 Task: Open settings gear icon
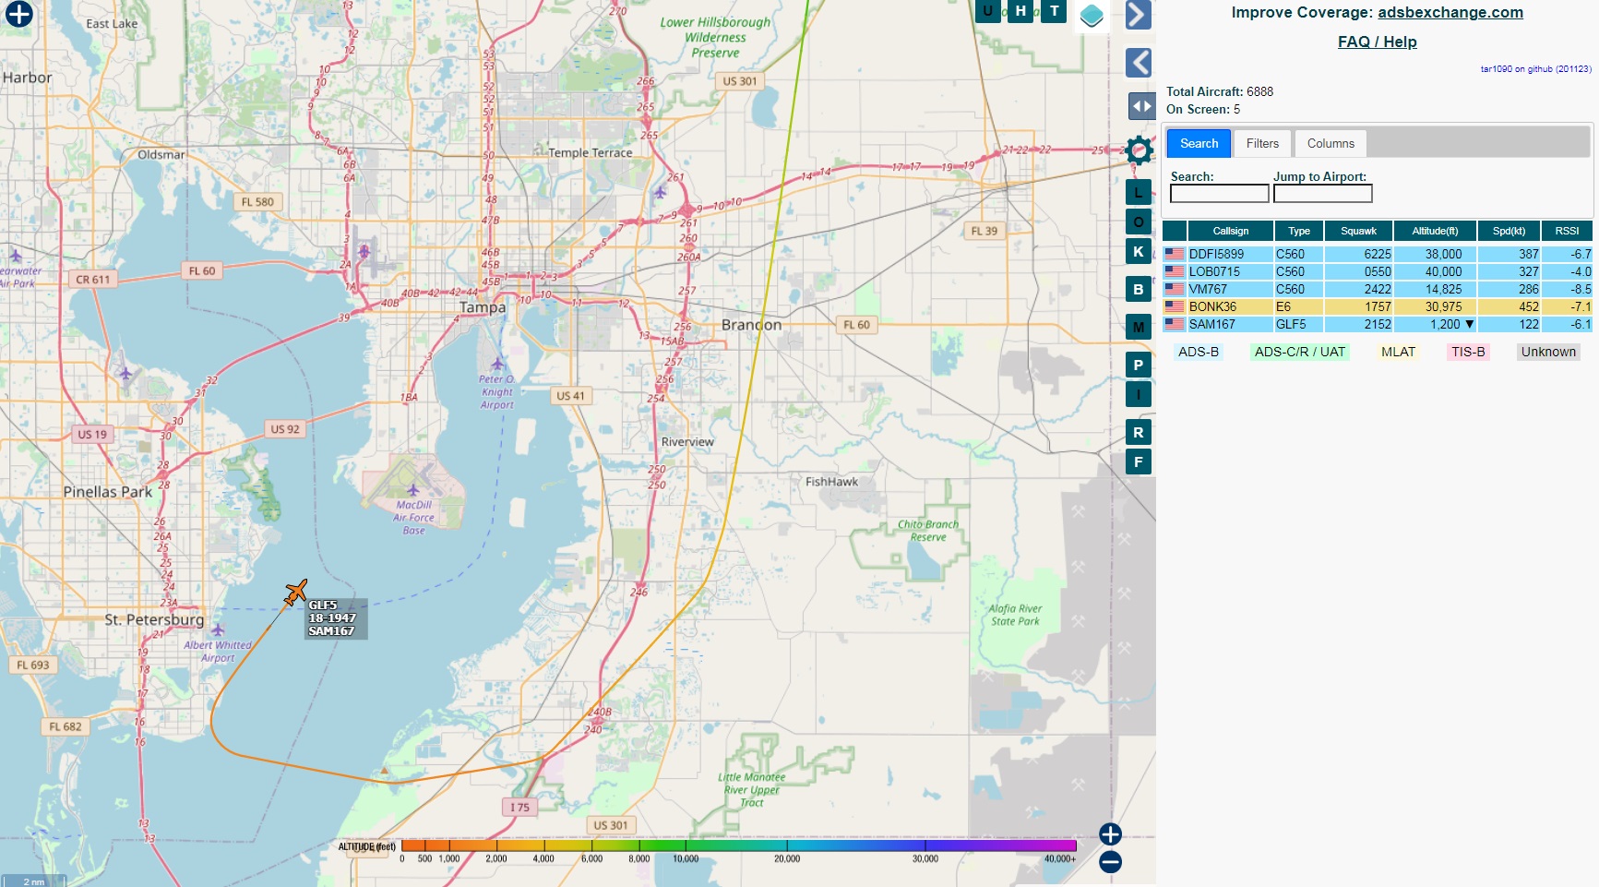[x=1140, y=150]
